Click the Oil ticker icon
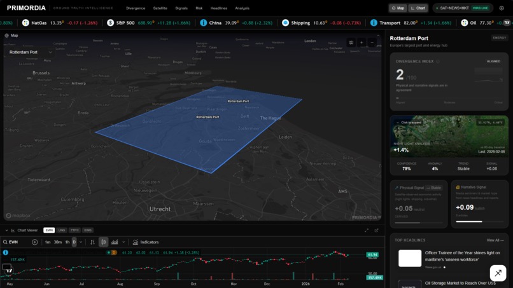 (x=464, y=23)
